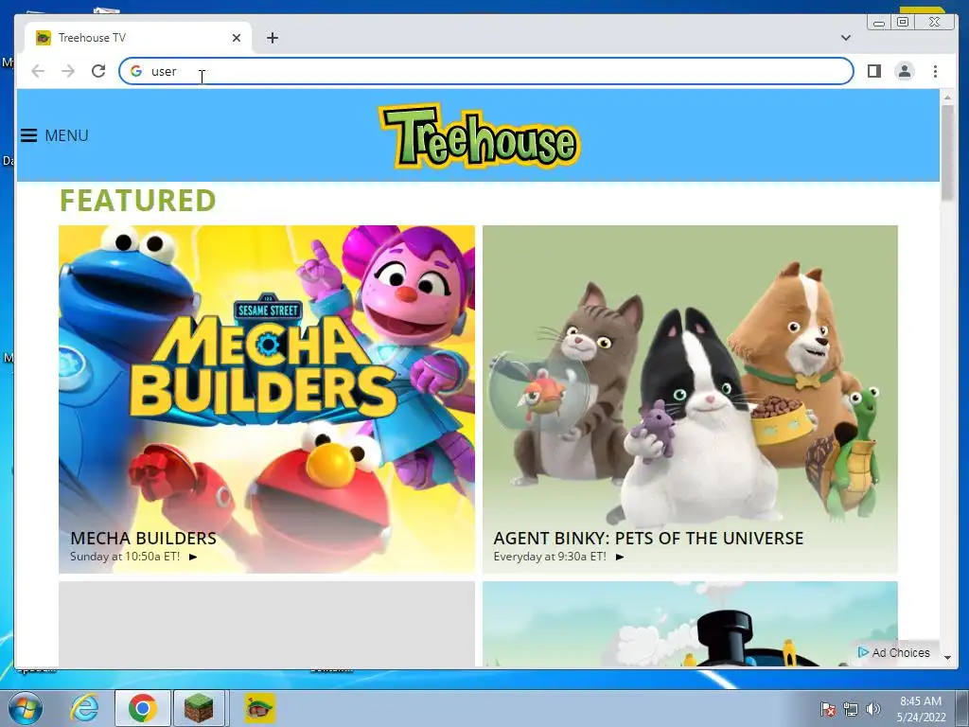Click the MECHA BUILDERS title link

click(x=144, y=538)
